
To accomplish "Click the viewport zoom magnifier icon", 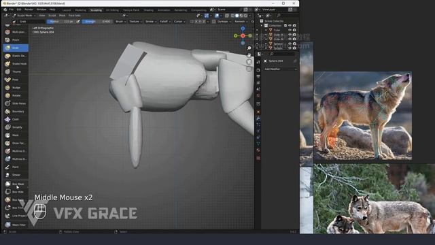I will 249,48.
